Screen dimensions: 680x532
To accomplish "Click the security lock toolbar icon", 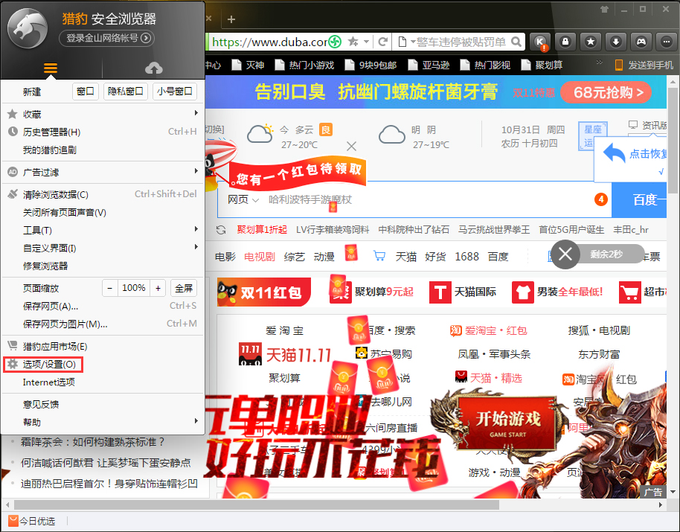I will tap(565, 41).
